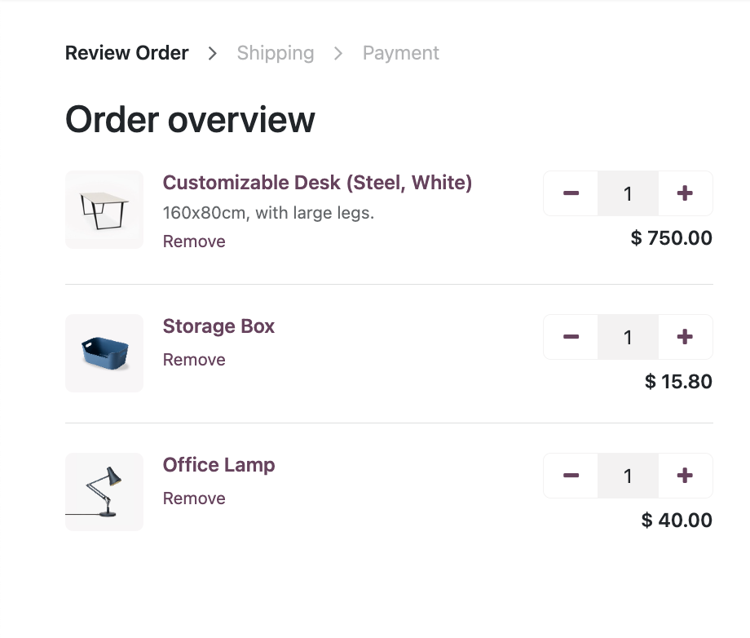Click the Customizable Desk product thumbnail
The width and height of the screenshot is (750, 638).
(x=104, y=210)
